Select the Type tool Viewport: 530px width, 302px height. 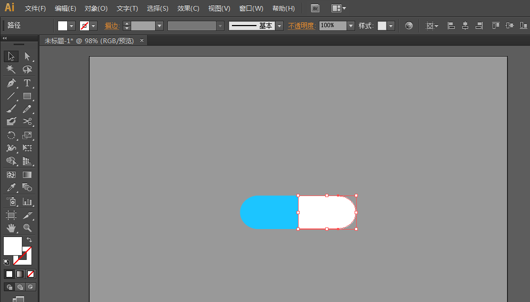(27, 83)
